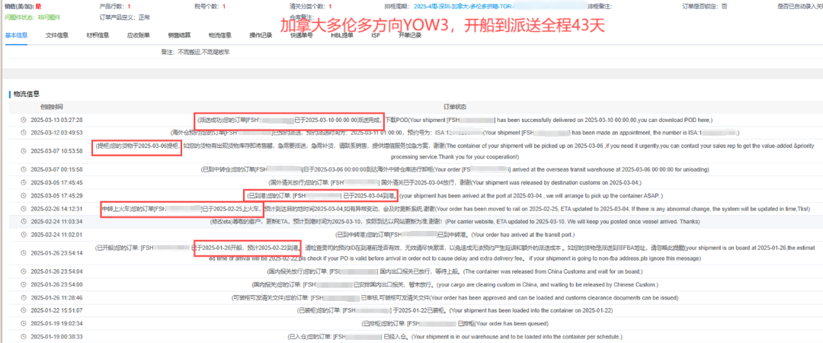Click clock icon beside 2025-03-05 17:45:45
Screen dimensions: 823x343
click(x=23, y=183)
